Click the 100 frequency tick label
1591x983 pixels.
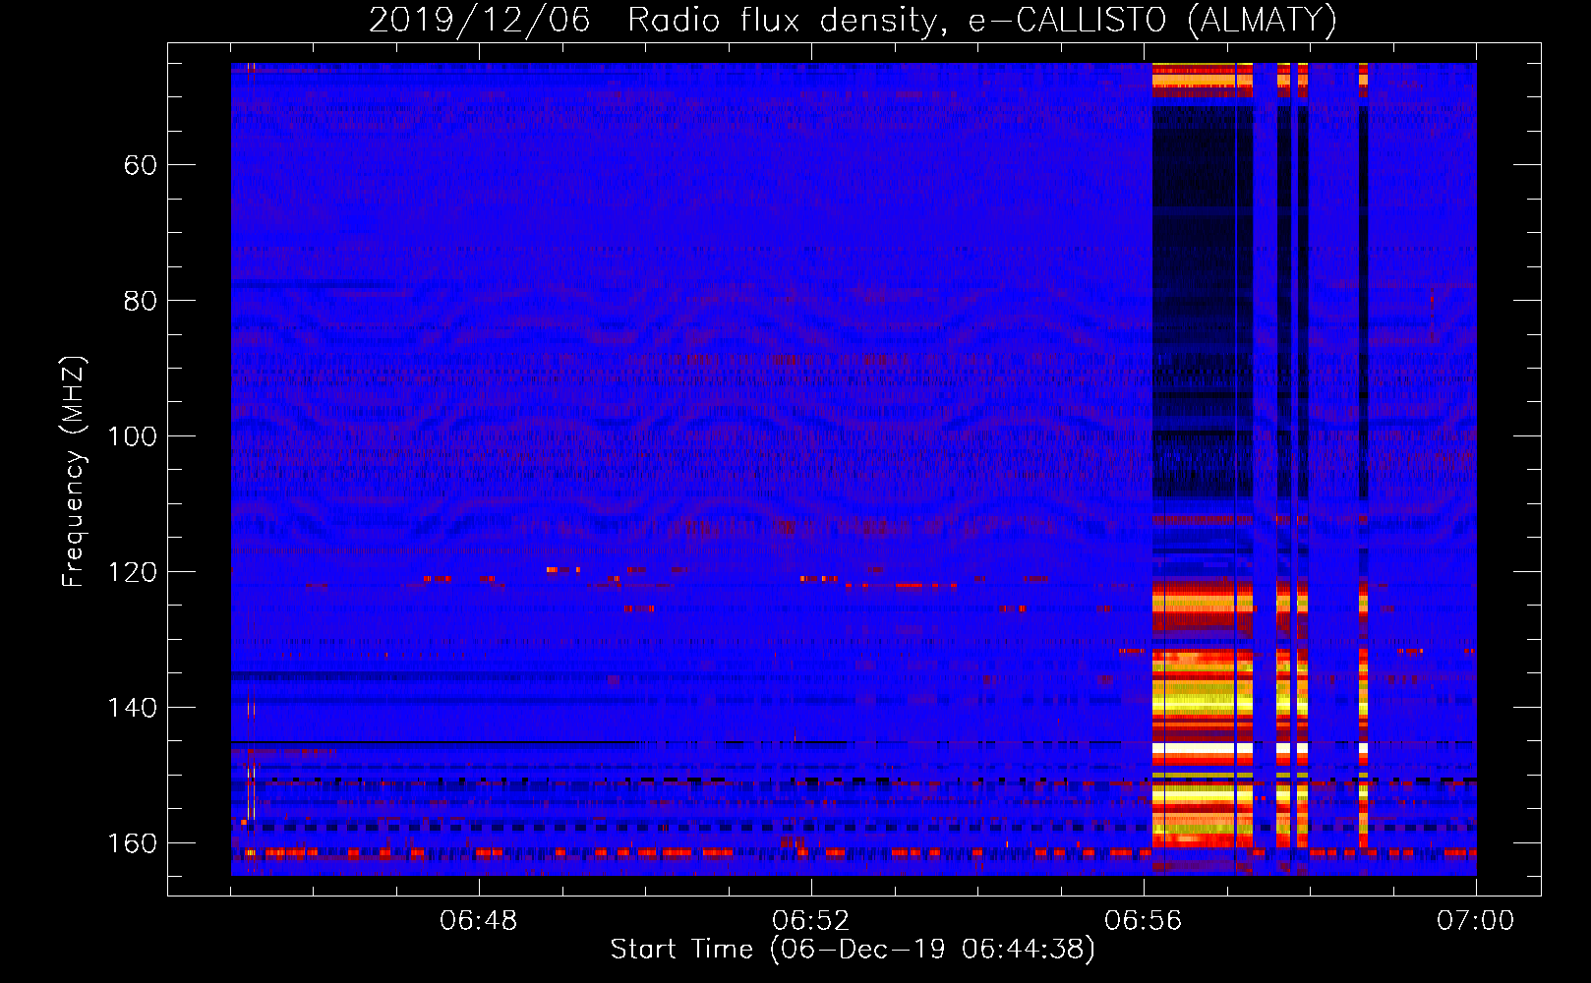pos(133,436)
